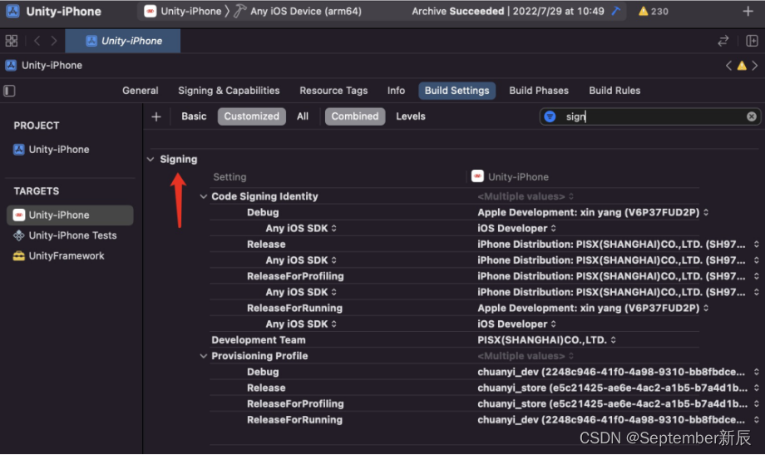Collapse the Signing section
The image size is (765, 455).
151,160
